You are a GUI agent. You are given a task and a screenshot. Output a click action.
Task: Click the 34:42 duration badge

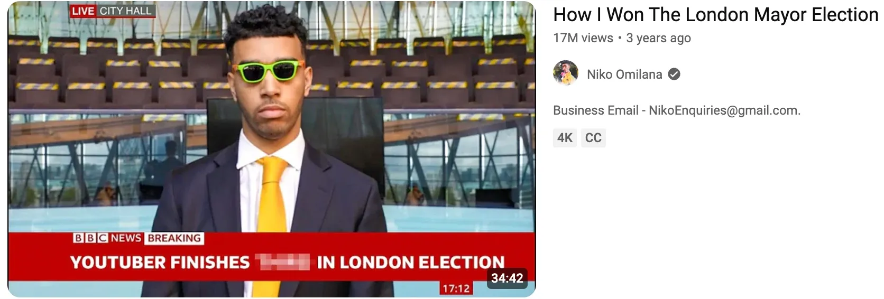point(507,278)
